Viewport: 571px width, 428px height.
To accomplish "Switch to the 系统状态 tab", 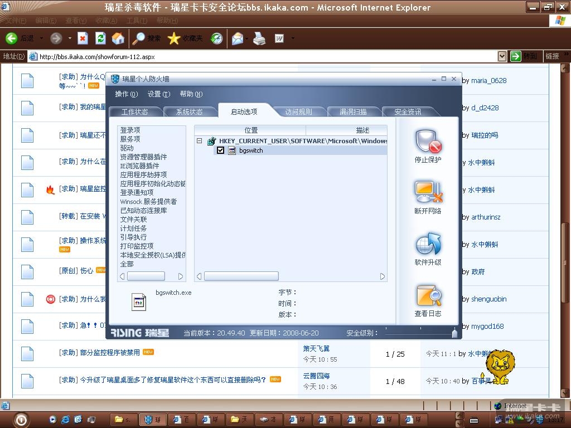I will (190, 111).
